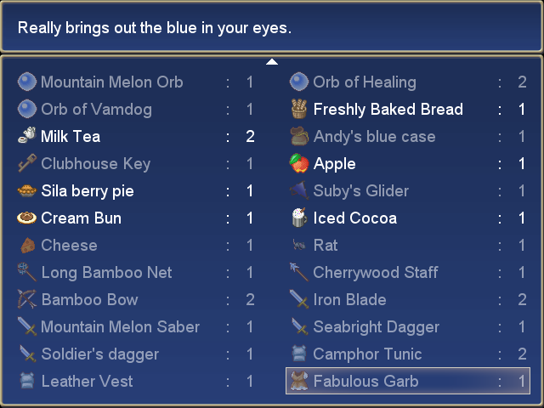Click the item description text box
Viewport: 544px width, 408px height.
[272, 26]
